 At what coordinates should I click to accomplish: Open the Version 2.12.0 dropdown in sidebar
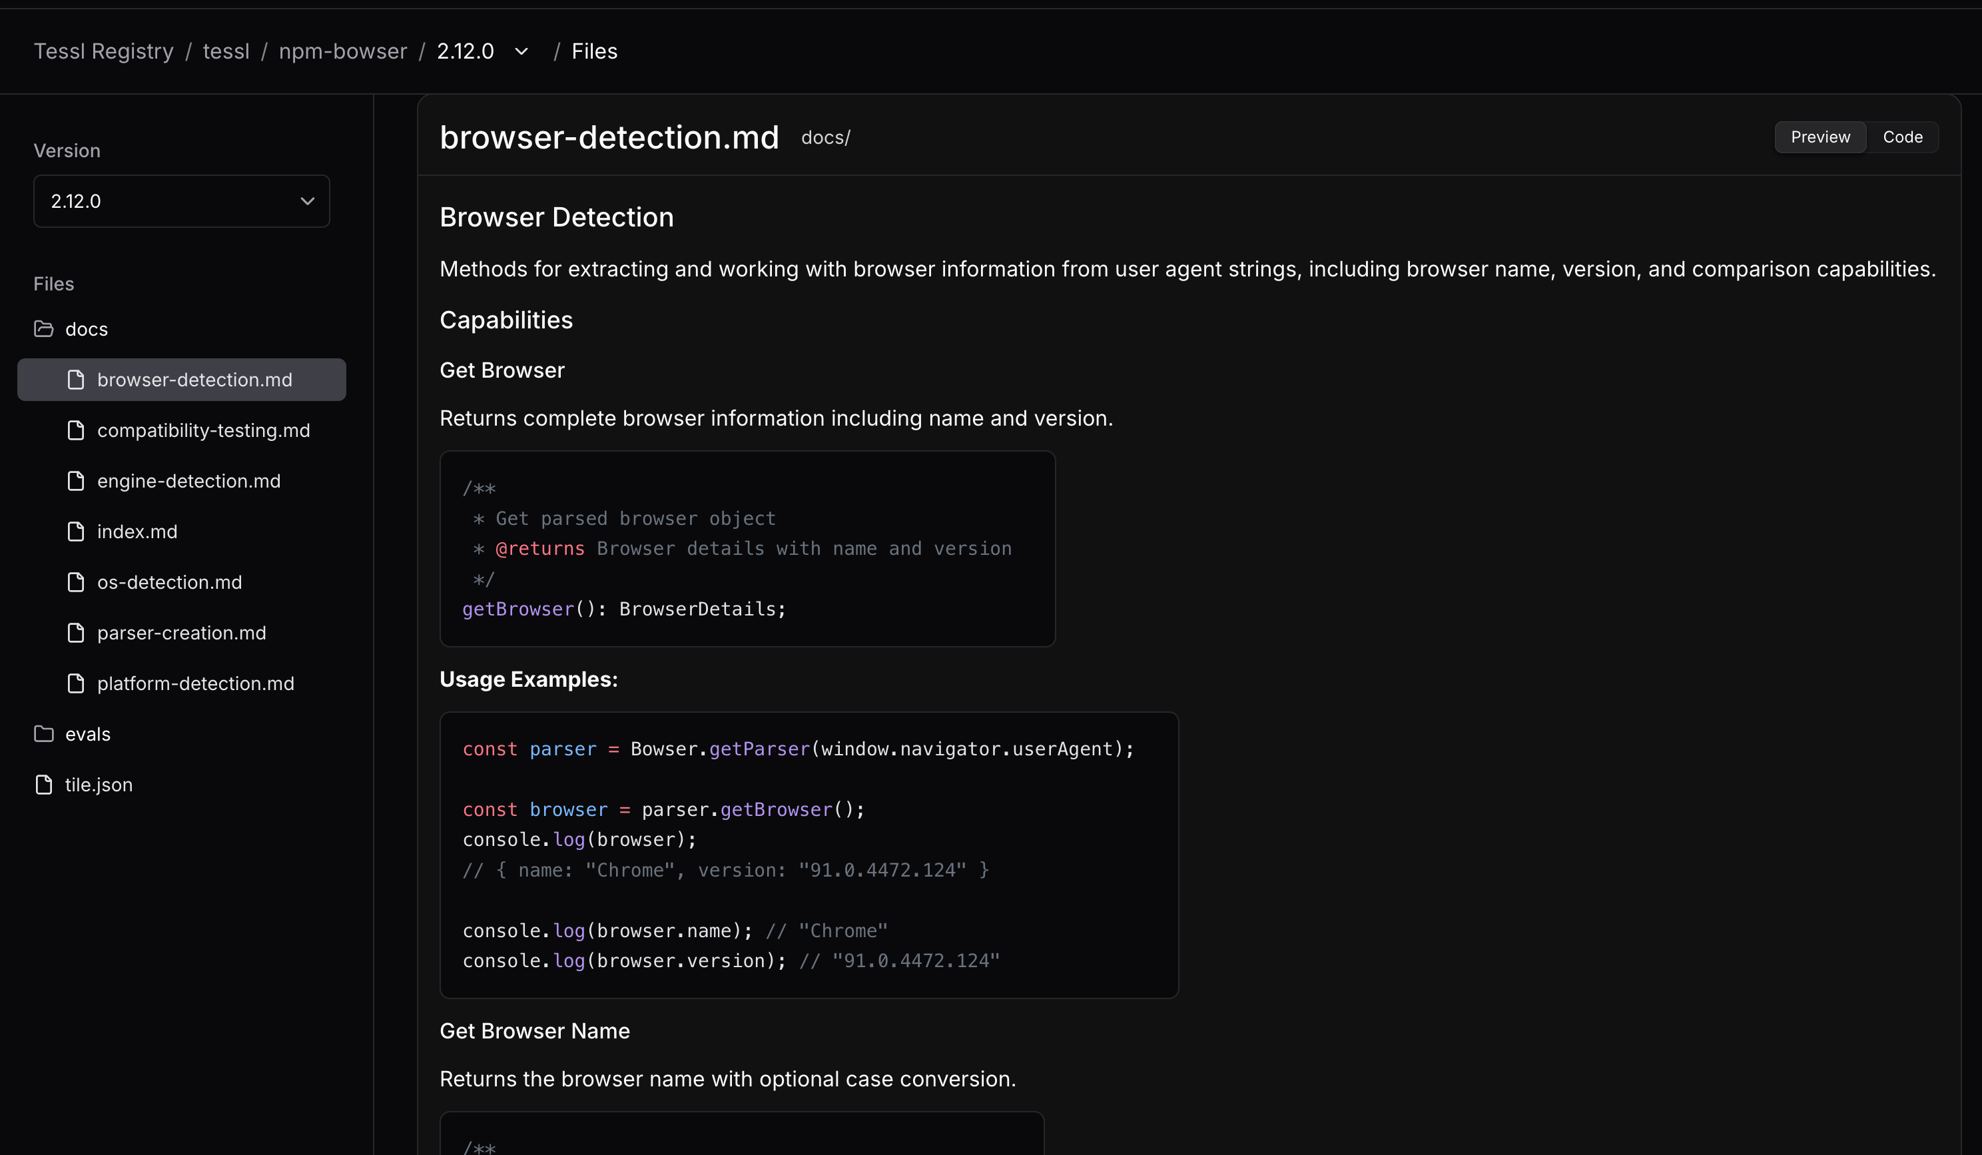coord(182,201)
